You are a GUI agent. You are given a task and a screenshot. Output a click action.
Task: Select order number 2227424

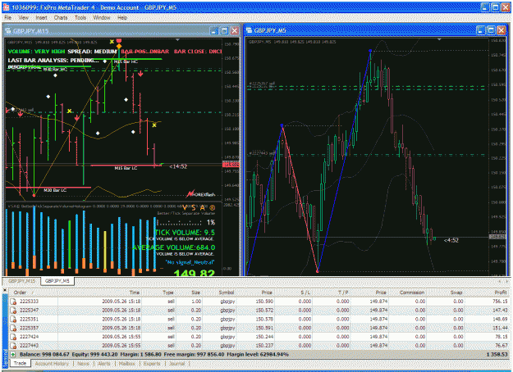29,337
